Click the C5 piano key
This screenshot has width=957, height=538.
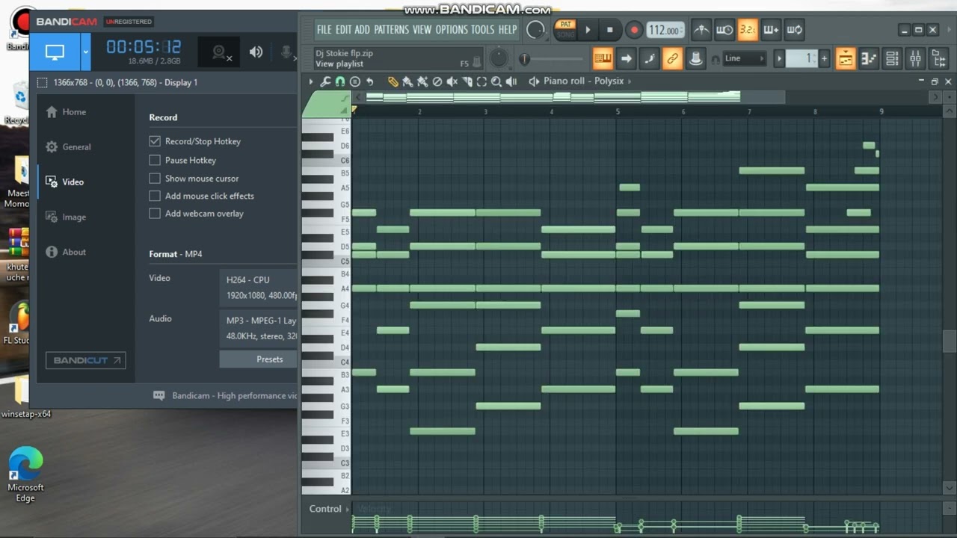pos(327,262)
